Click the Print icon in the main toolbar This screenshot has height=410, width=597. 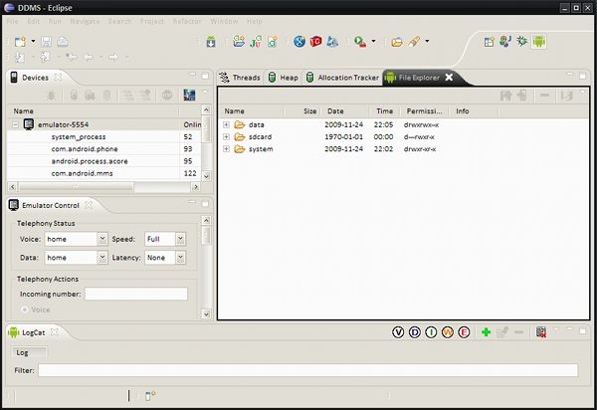tap(63, 42)
